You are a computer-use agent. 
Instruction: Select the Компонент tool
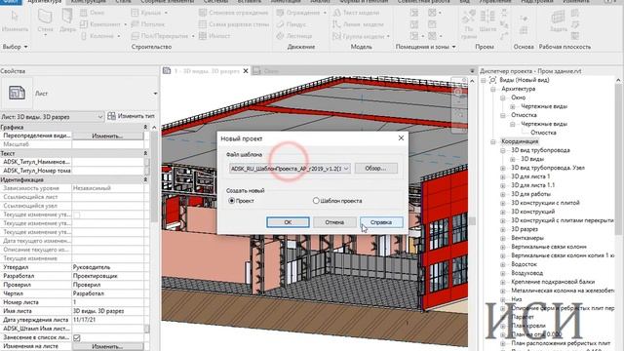(x=103, y=24)
